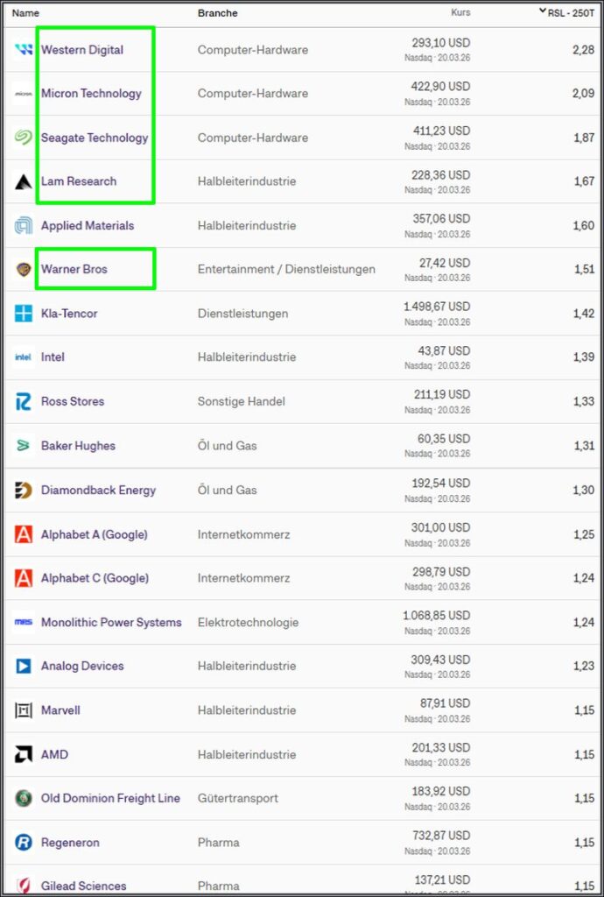Screen dimensions: 604x897
Task: Open Alphabet A (Google) stock page
Action: [x=94, y=534]
